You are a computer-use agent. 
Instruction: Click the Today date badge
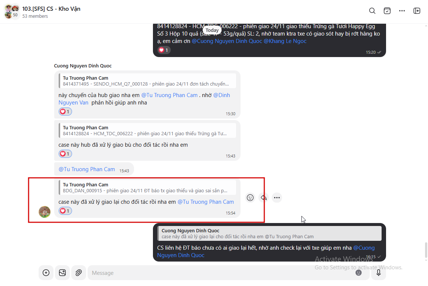[x=212, y=30]
